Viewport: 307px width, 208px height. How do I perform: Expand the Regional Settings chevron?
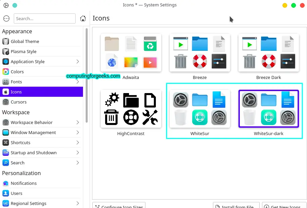(x=78, y=203)
